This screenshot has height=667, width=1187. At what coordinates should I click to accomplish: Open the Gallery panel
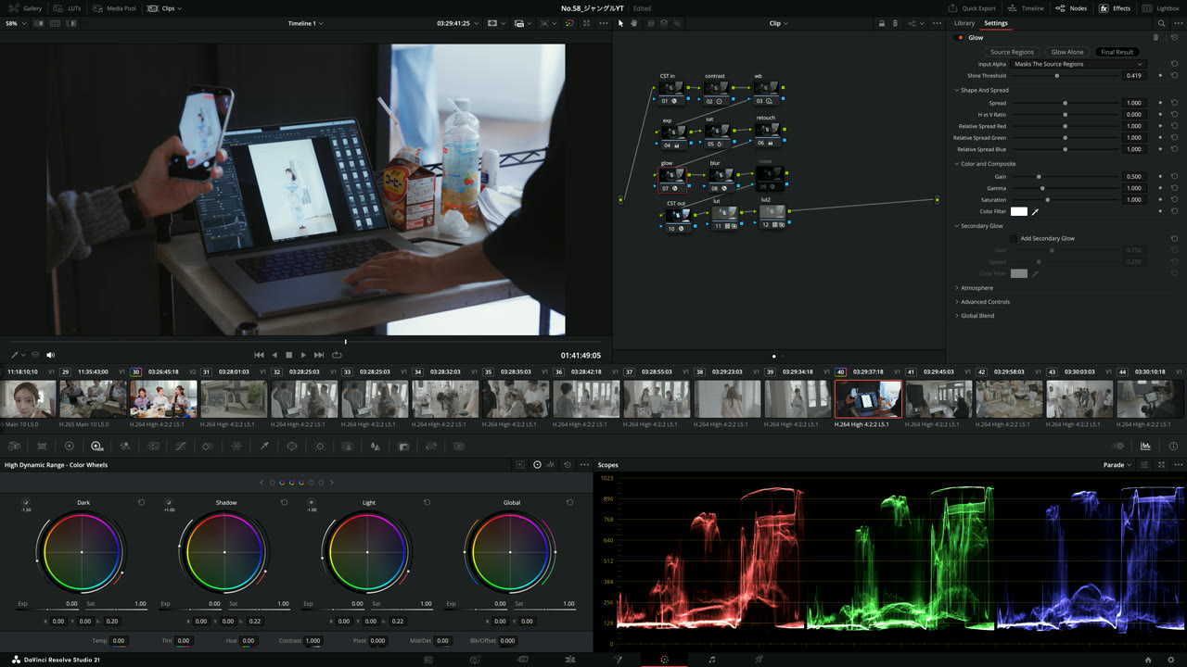(x=26, y=8)
